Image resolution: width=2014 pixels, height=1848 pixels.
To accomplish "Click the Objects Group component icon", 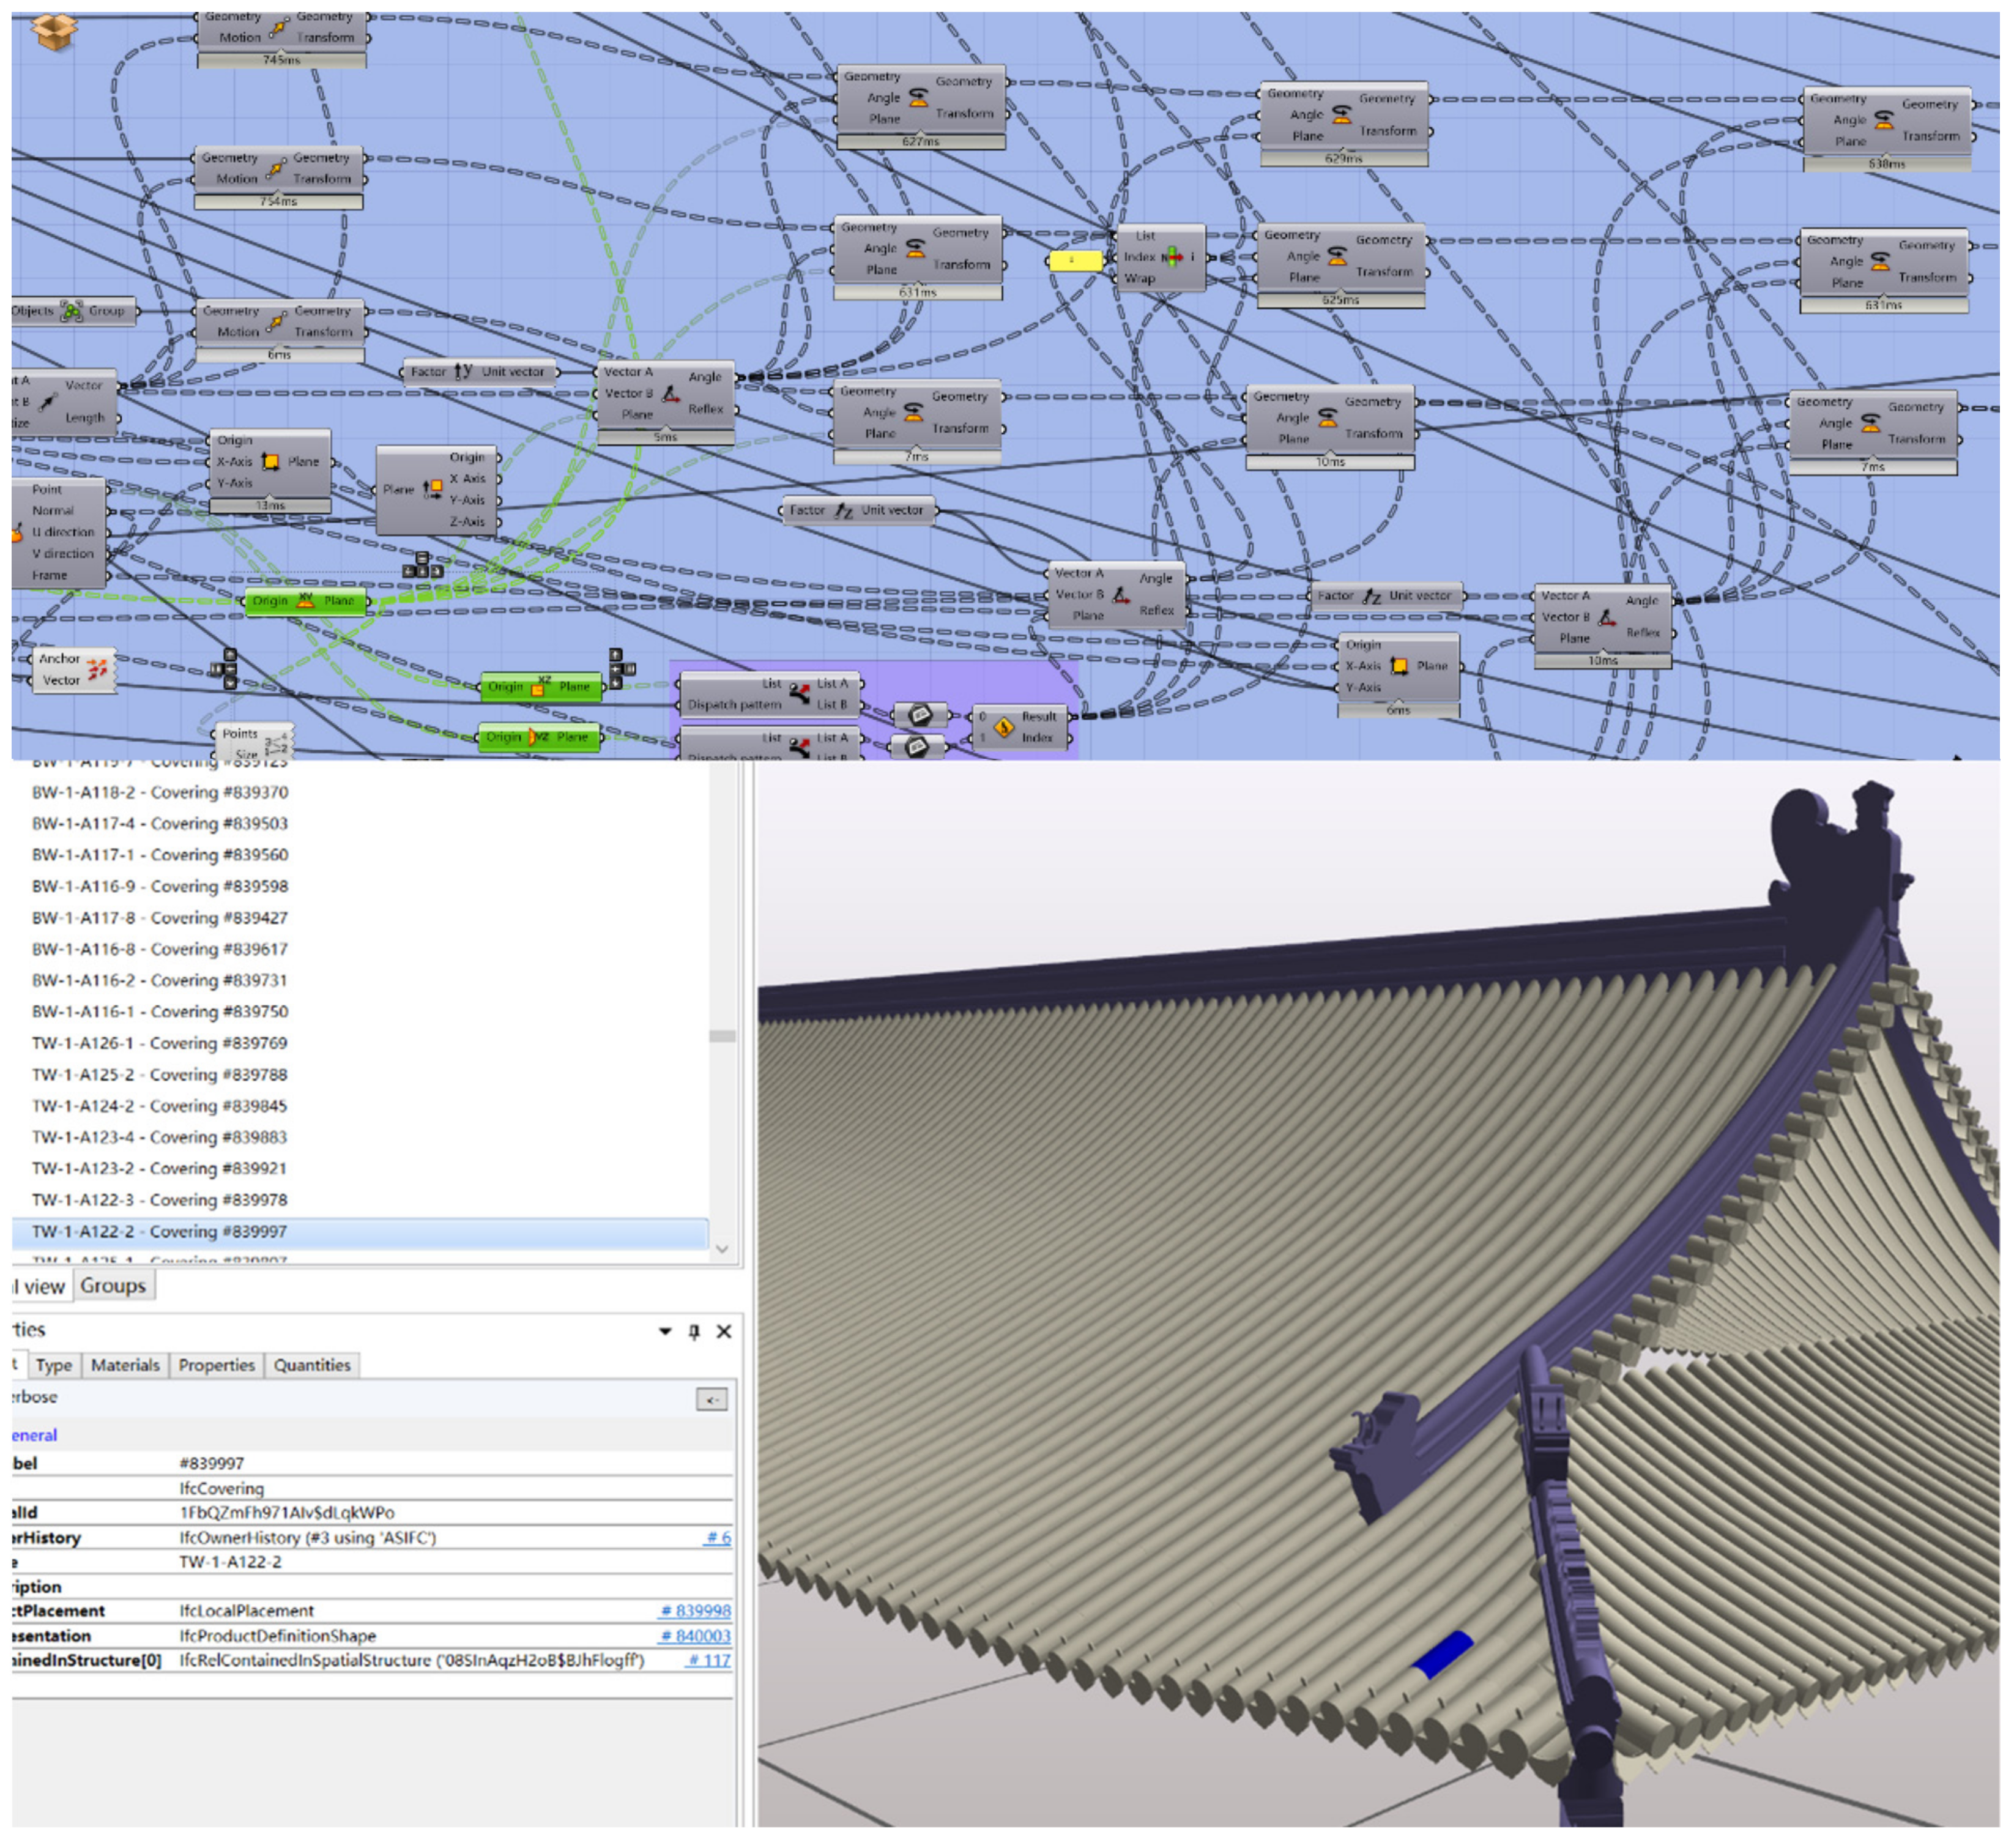I will click(72, 311).
